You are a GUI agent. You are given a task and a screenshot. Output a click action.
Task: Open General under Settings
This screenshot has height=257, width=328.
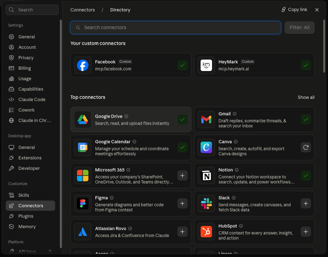pos(30,37)
